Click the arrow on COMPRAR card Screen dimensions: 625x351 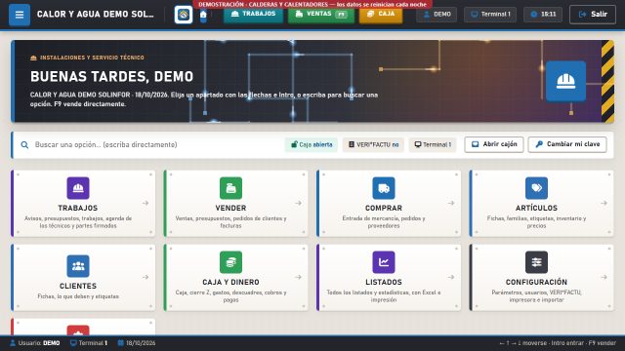(x=451, y=204)
